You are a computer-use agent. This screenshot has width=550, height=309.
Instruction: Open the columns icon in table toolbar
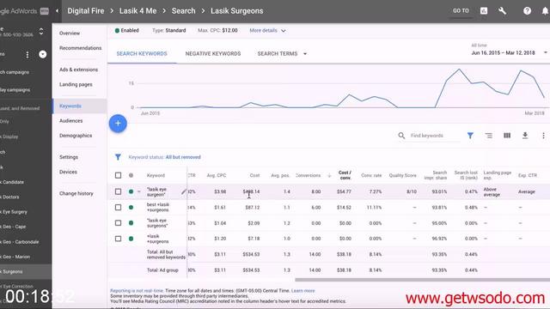pos(507,136)
